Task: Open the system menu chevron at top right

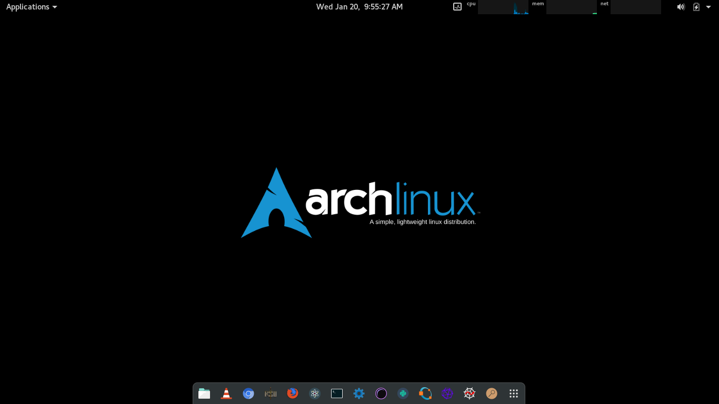Action: 708,7
